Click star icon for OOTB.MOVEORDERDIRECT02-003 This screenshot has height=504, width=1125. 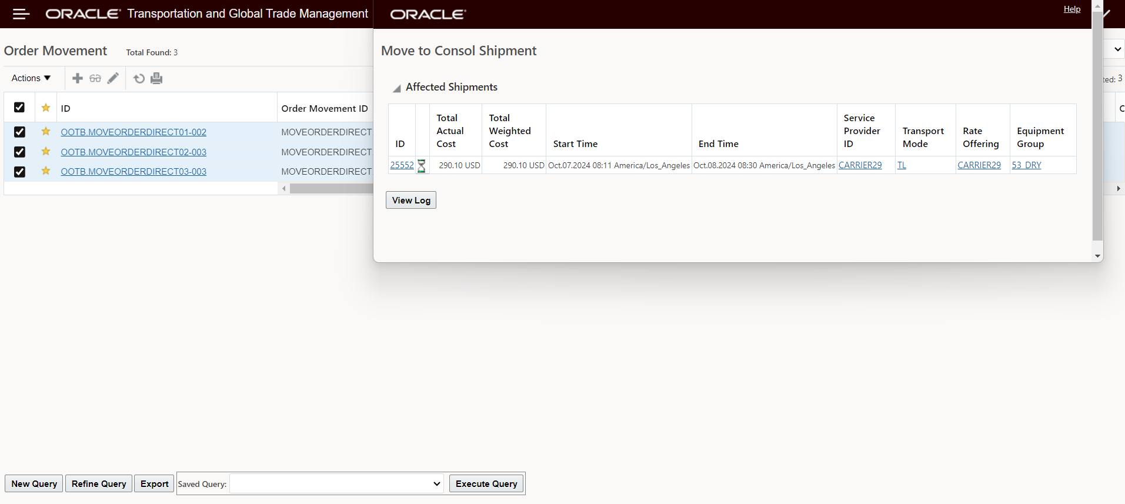click(x=46, y=152)
